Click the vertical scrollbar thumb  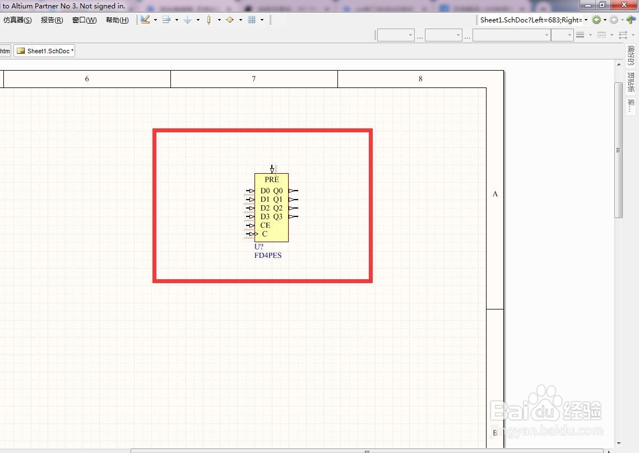pyautogui.click(x=619, y=150)
